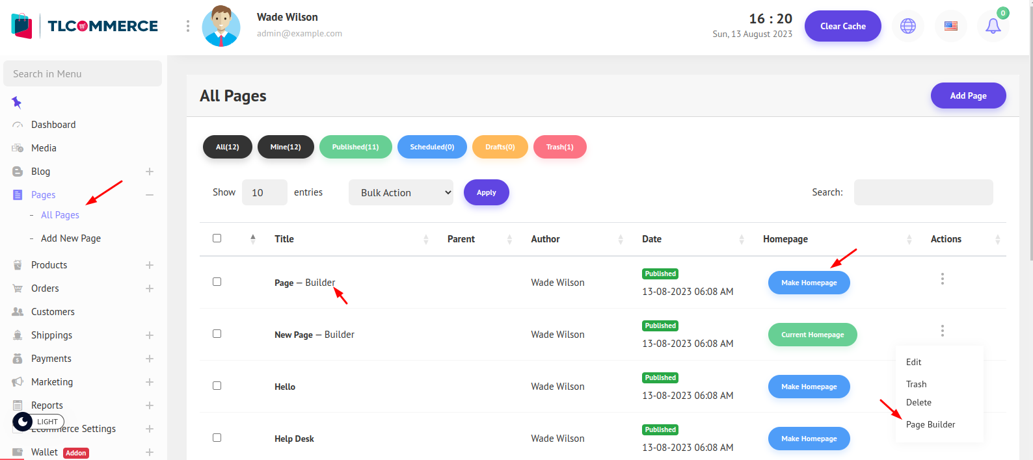Click the table Search input field
The height and width of the screenshot is (460, 1033).
[923, 192]
